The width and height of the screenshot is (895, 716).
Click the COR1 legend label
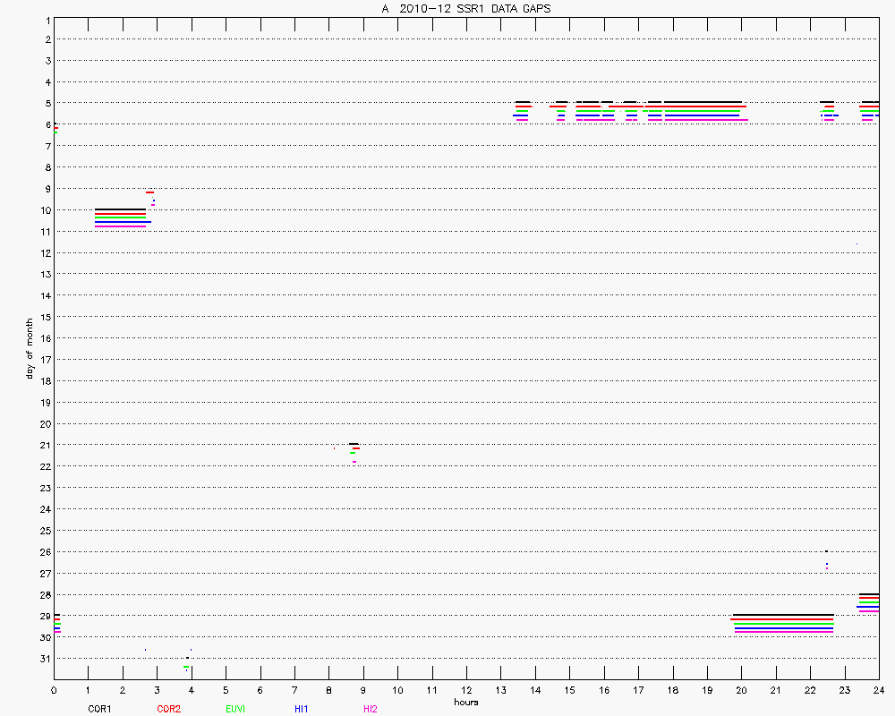(x=98, y=709)
